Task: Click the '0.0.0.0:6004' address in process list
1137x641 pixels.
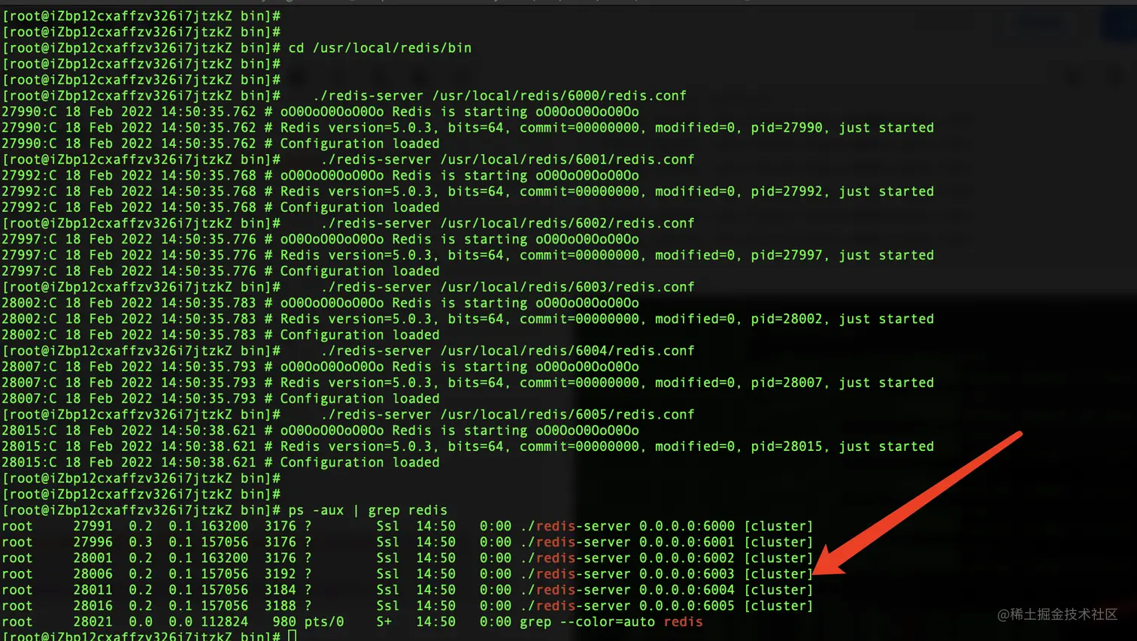Action: 687,590
